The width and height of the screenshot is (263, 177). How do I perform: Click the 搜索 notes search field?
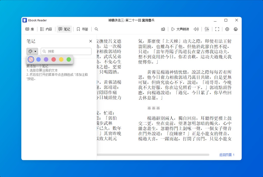(x=66, y=51)
